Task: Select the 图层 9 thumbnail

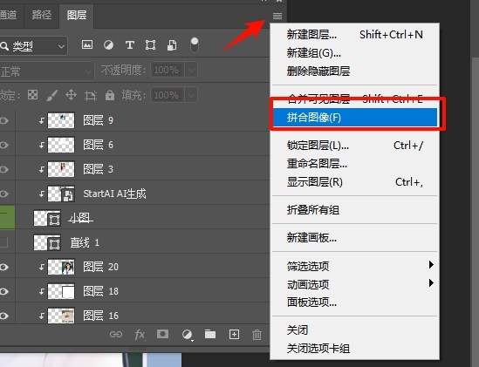Action: pyautogui.click(x=61, y=120)
